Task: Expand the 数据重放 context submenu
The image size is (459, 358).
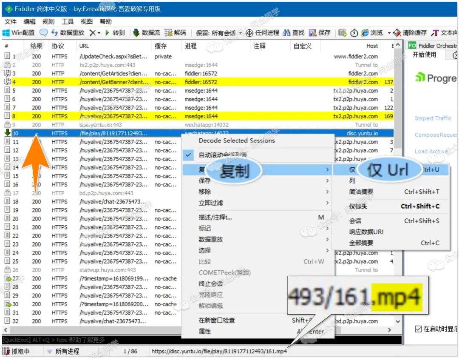Action: pyautogui.click(x=258, y=239)
